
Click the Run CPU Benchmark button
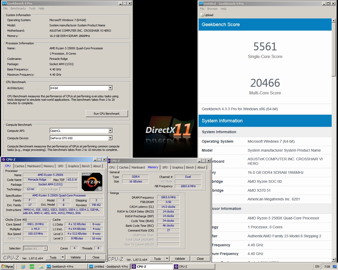(107, 114)
